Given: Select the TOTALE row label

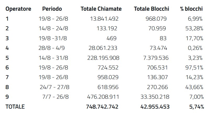Looking at the screenshot, I should [15, 107].
